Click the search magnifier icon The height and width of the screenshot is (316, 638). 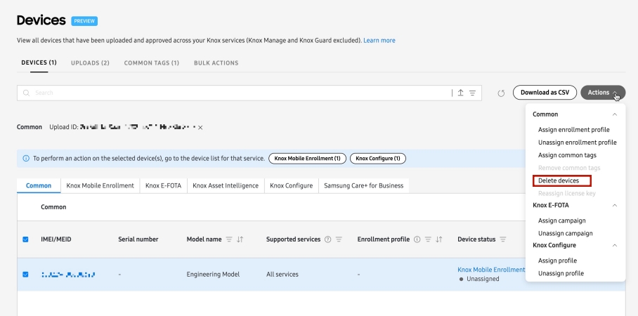pos(27,93)
